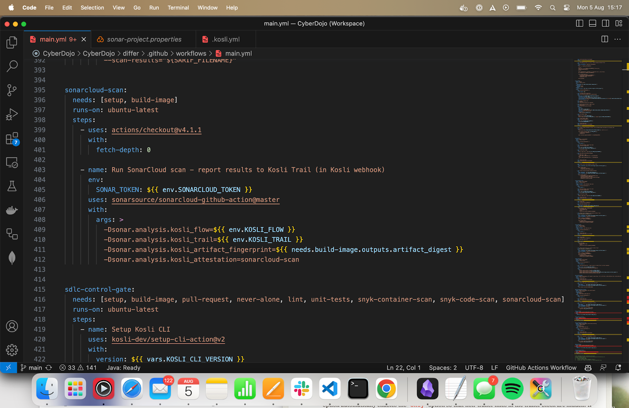Image resolution: width=629 pixels, height=408 pixels.
Task: Open Customize Layout options
Action: tap(619, 24)
